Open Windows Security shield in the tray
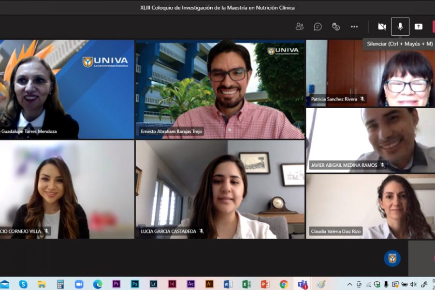This screenshot has width=435, height=290. tap(377, 284)
